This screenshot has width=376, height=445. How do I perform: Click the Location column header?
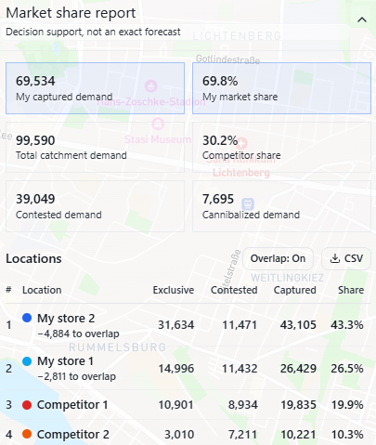[x=42, y=290]
